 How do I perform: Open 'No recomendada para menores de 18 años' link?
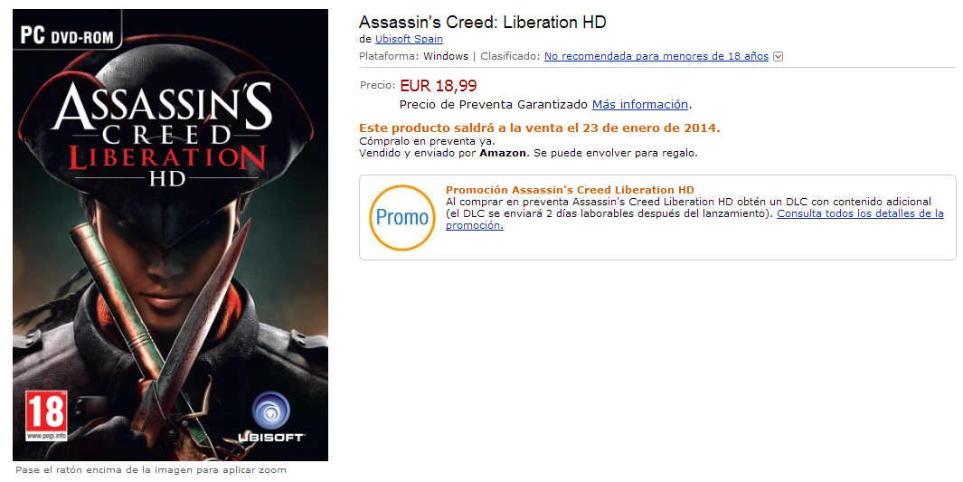click(x=656, y=56)
